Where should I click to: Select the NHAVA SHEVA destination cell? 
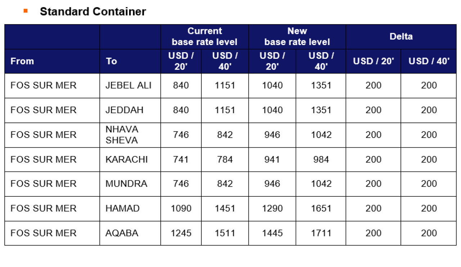coord(130,135)
